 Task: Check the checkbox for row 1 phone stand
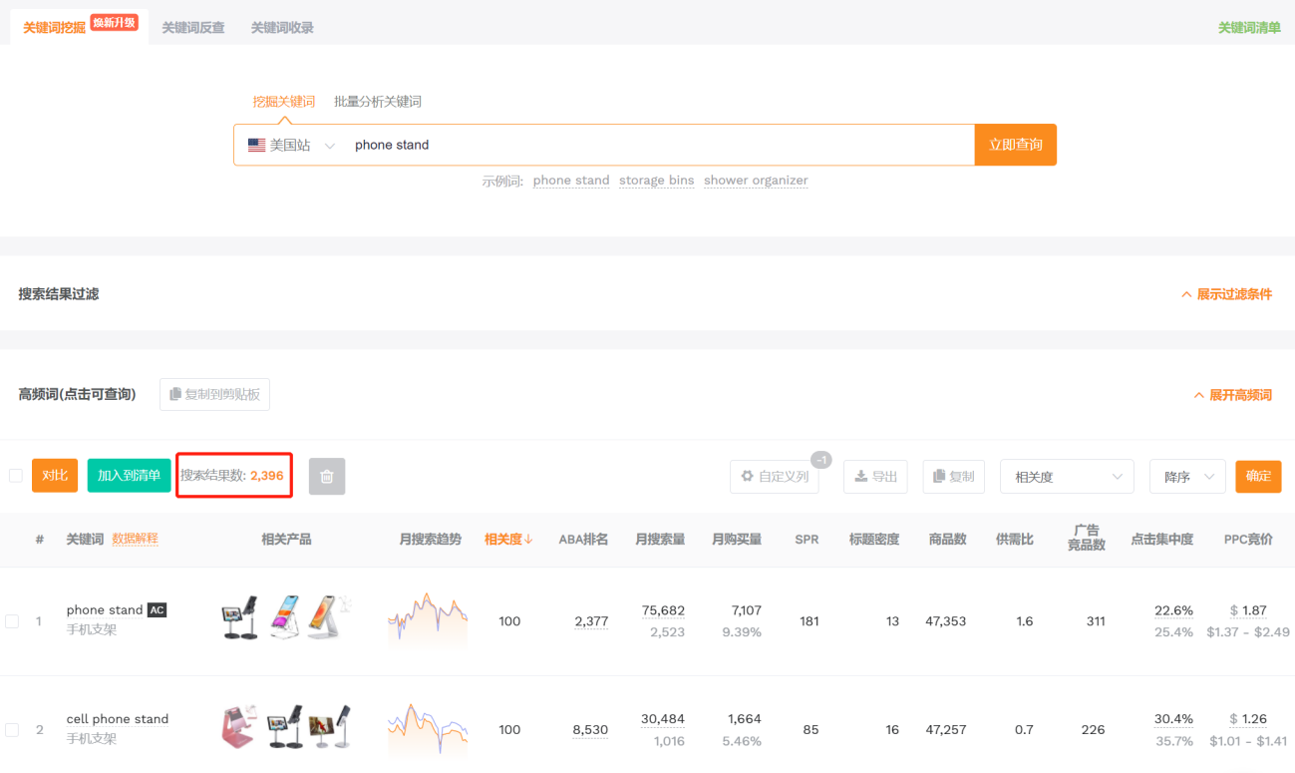point(14,620)
